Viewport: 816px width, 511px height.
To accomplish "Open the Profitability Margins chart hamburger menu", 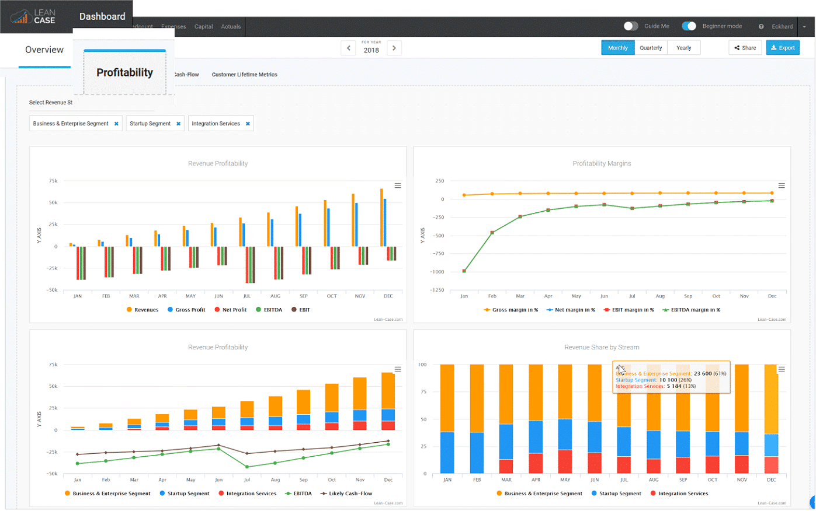I will pyautogui.click(x=782, y=186).
